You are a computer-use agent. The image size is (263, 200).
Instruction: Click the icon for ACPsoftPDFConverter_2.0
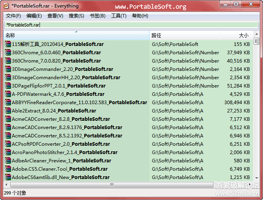point(8,144)
